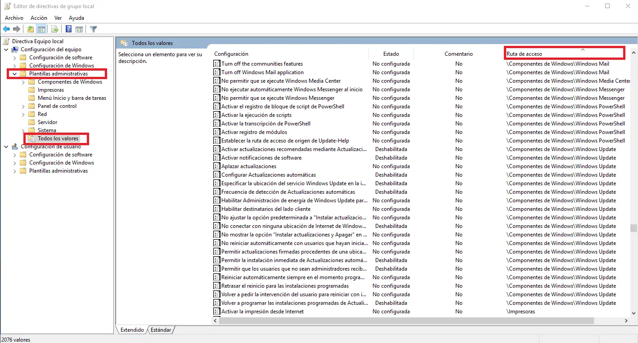
Task: Click the Configuración del equipo computer icon
Action: click(15, 49)
